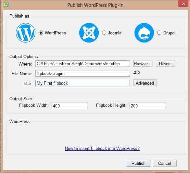This screenshot has height=173, width=190.
Task: Click the Publish button
Action: 138,163
